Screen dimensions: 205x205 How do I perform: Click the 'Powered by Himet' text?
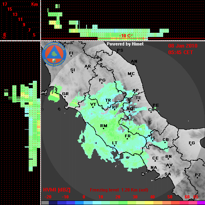coord(125,44)
